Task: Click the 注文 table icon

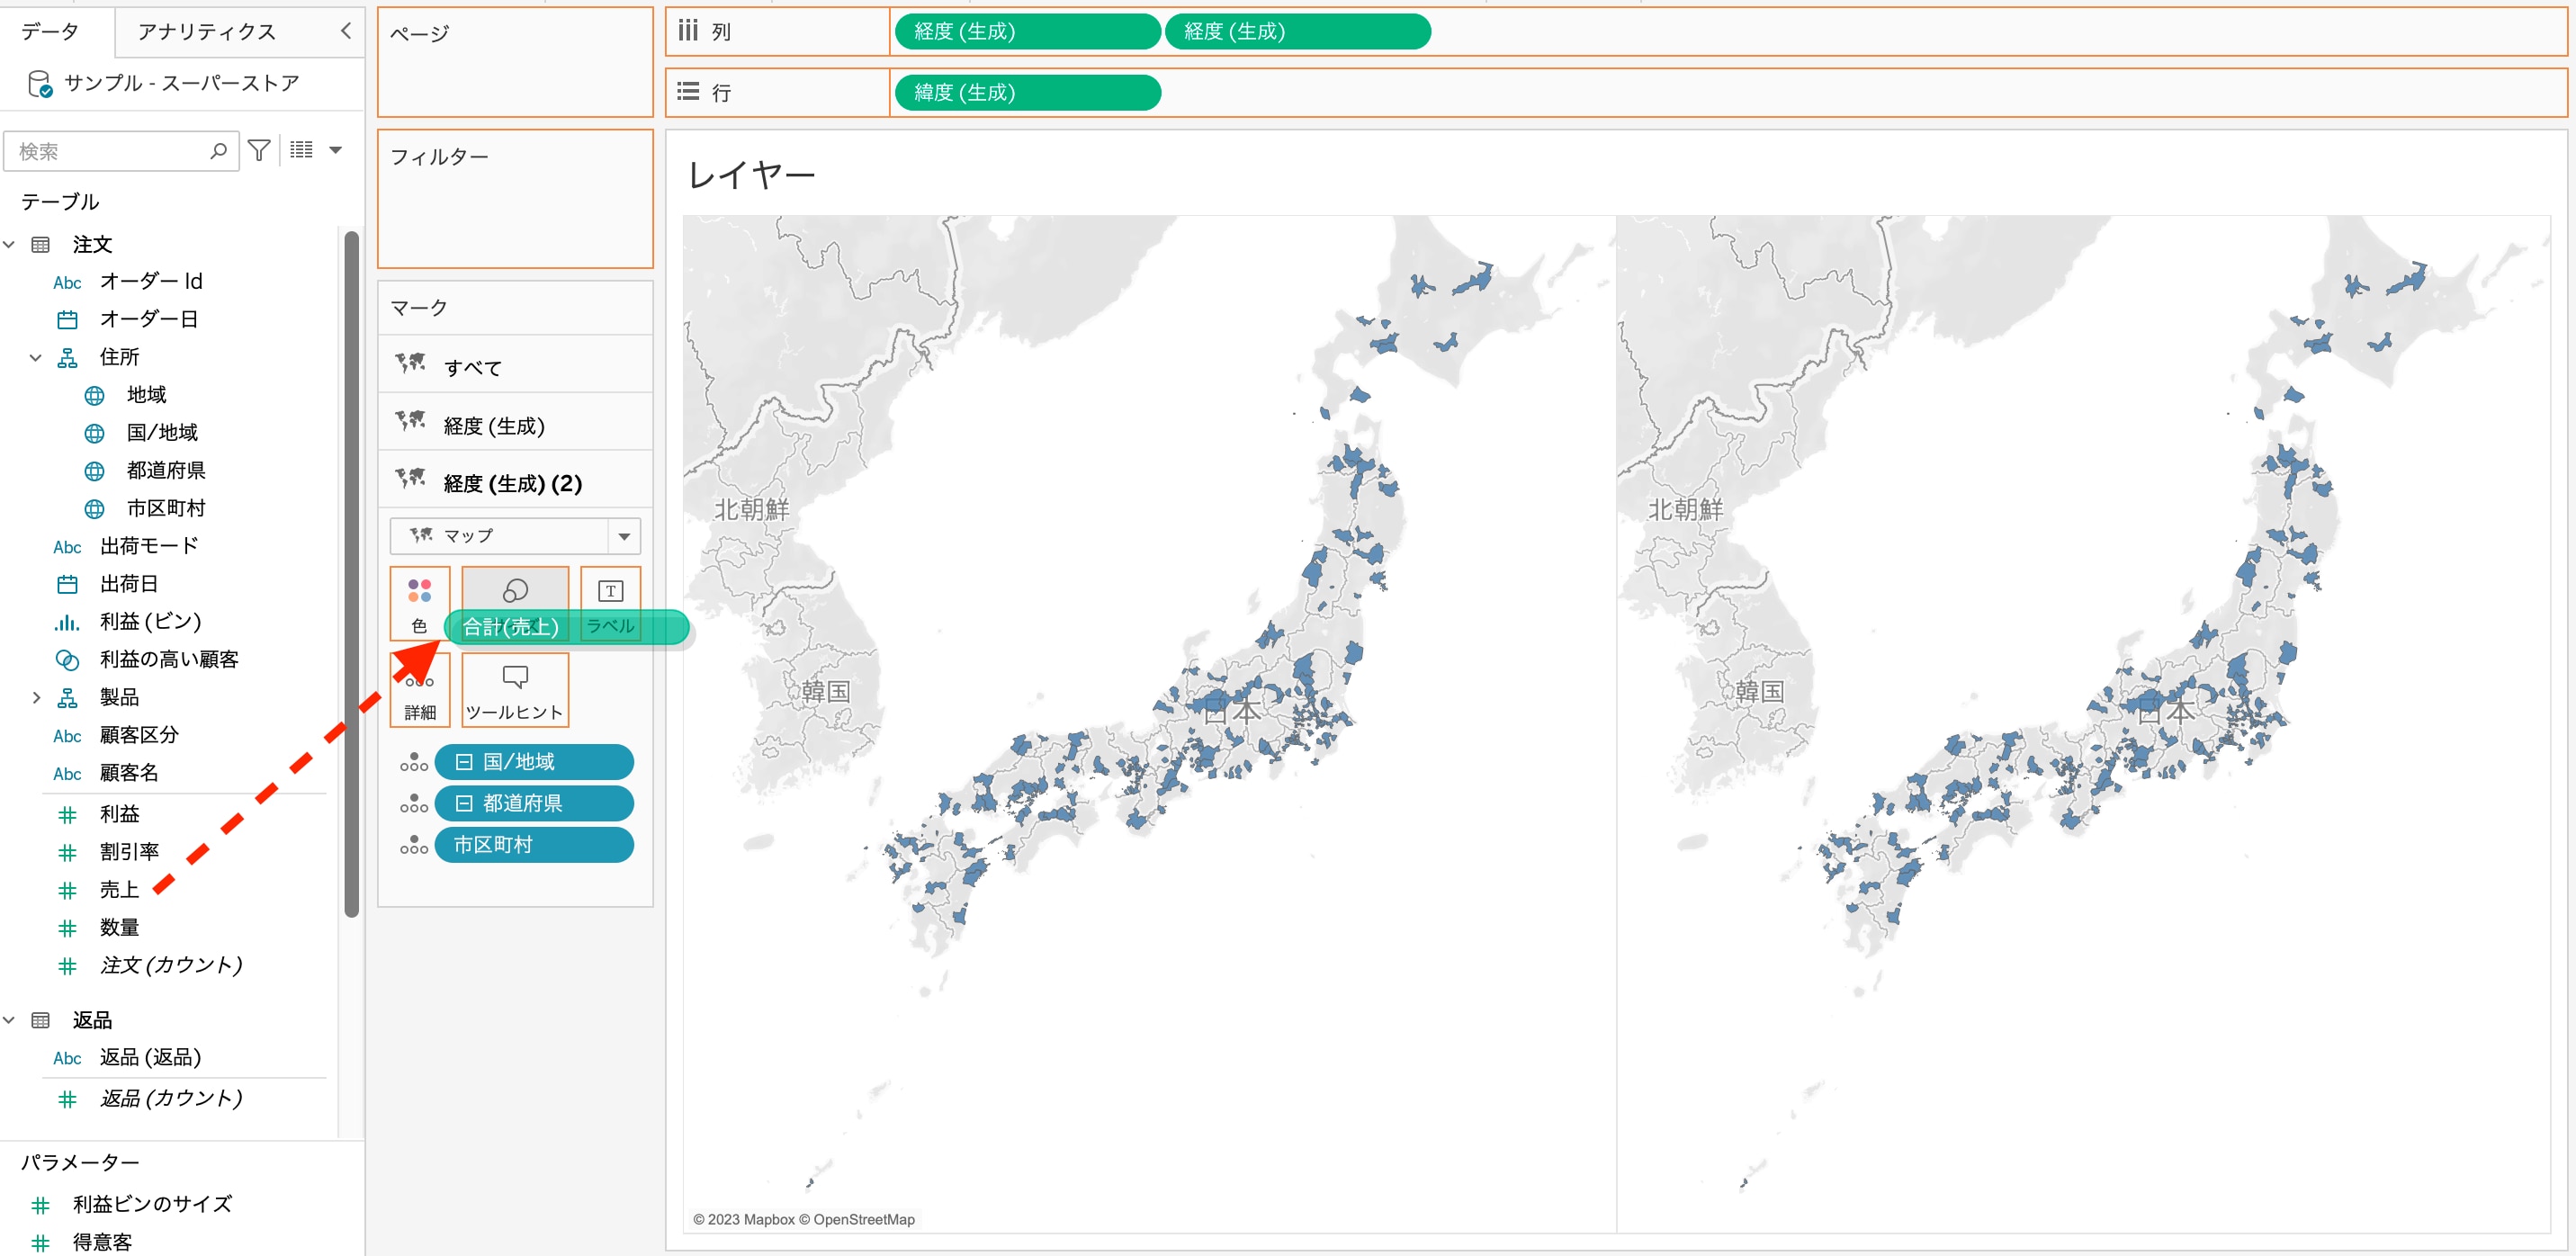Action: (x=41, y=245)
